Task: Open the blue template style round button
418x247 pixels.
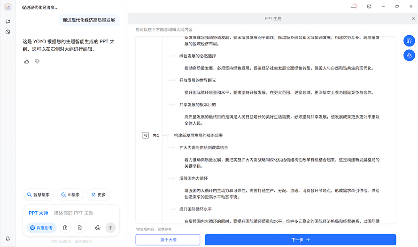Action: 409,55
